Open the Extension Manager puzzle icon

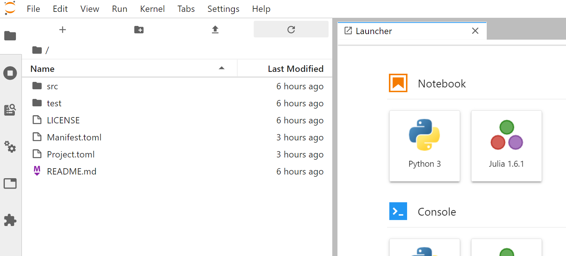(10, 220)
